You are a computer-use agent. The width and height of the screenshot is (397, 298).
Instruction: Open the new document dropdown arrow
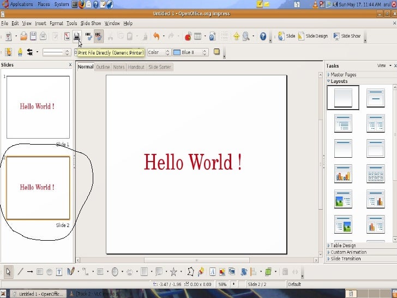(16, 36)
